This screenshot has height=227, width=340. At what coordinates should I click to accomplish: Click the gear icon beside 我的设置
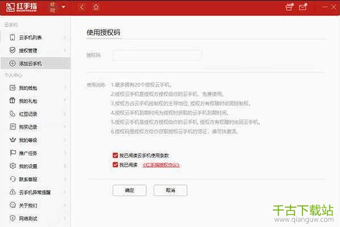[x=13, y=166]
